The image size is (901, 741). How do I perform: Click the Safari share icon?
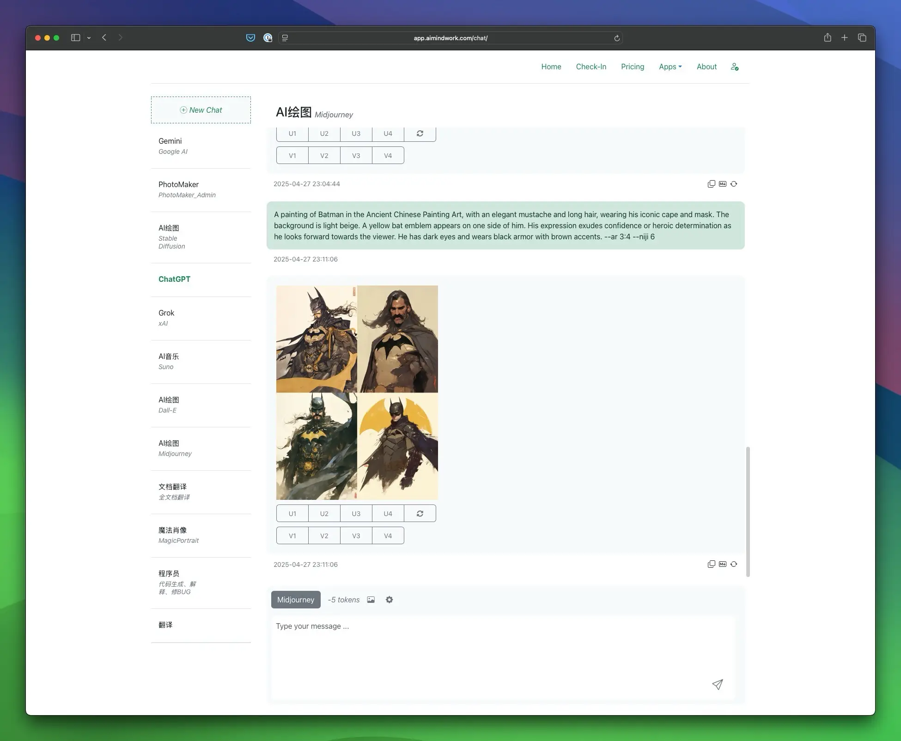coord(828,38)
